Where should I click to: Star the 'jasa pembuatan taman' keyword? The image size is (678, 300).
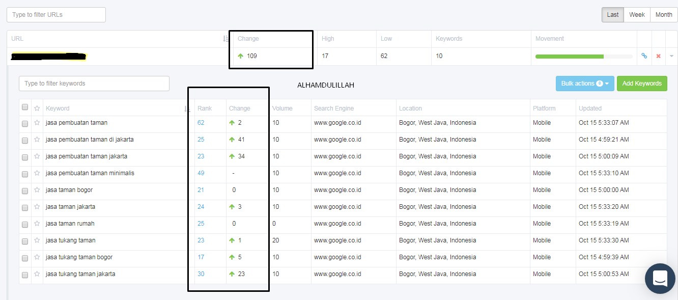tap(37, 123)
